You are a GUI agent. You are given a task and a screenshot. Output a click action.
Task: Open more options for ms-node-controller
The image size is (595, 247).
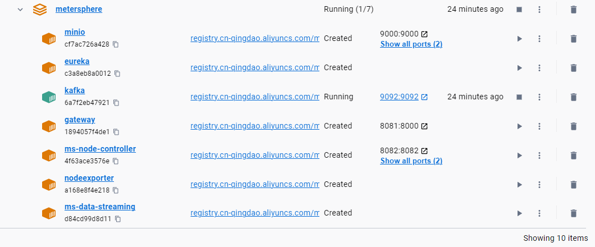pos(539,155)
